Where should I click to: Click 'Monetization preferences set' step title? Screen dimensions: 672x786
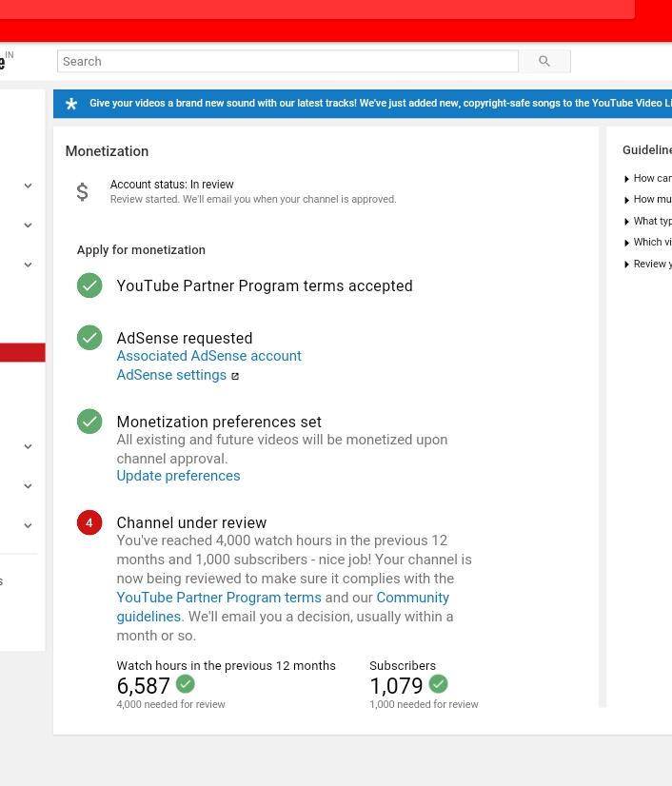219,422
